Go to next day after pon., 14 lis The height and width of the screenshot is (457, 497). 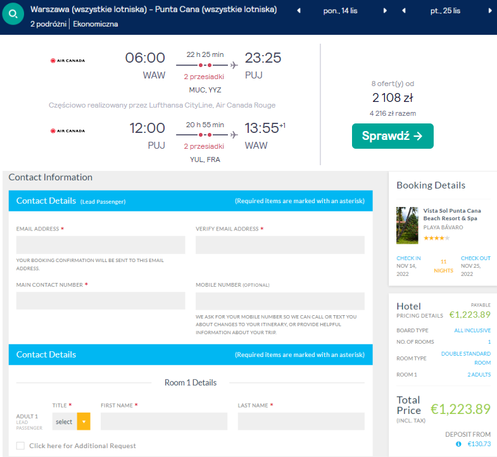385,11
